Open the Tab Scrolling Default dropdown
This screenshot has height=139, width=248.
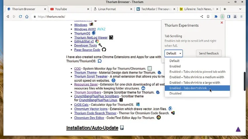pyautogui.click(x=174, y=53)
